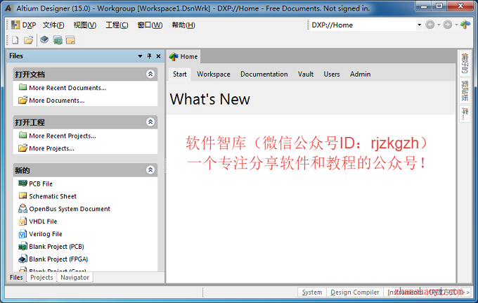Collapse the 打开文档 section

150,74
